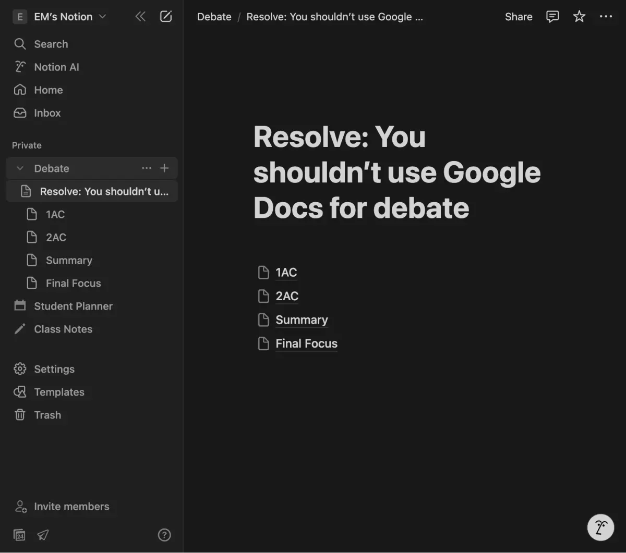Open the Debate row's three-dot menu
Screen dimensions: 626x553
pyautogui.click(x=147, y=168)
